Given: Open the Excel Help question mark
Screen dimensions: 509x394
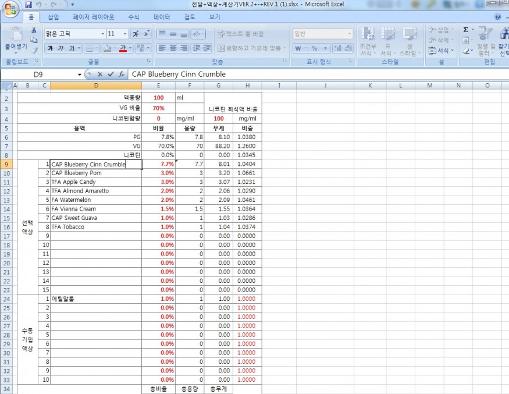Looking at the screenshot, I should (497, 17).
